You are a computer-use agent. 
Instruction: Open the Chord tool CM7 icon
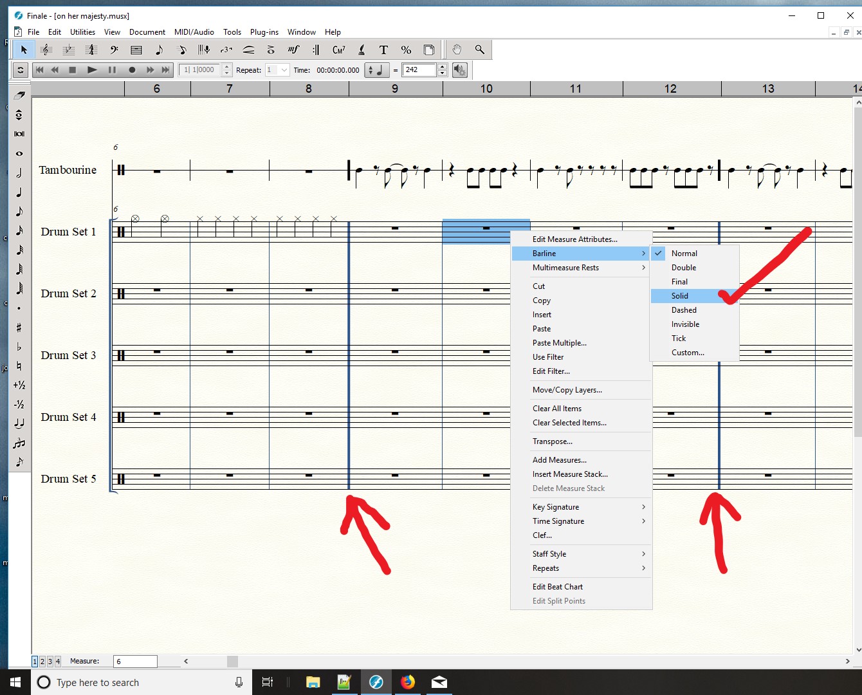[x=338, y=50]
